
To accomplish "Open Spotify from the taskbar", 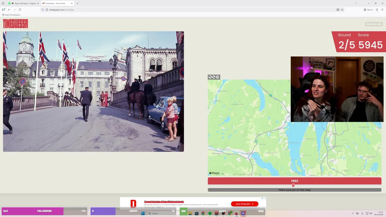I will pos(210,213).
